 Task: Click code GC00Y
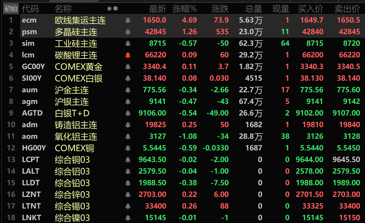(33, 67)
